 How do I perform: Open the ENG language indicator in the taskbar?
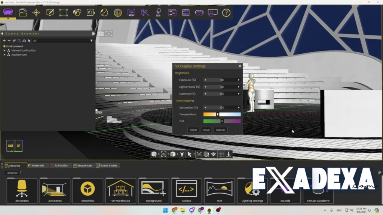339,210
